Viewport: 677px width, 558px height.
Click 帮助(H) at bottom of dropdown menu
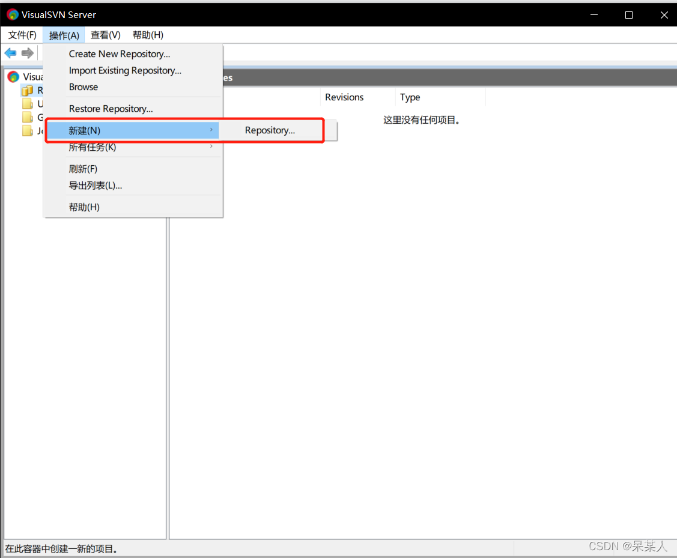coord(133,207)
